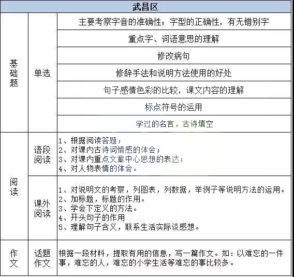The height and width of the screenshot is (277, 294).
Task: Select the 基础题 row label cell
Action: (x=14, y=72)
